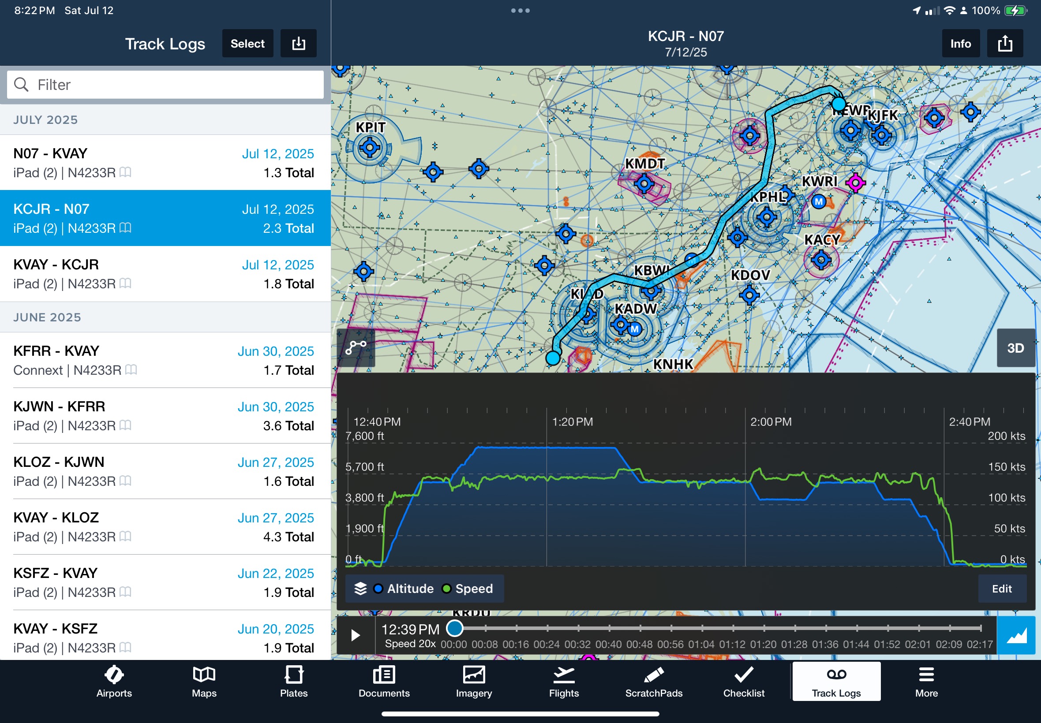
Task: Switch to the Flights tab
Action: click(563, 681)
